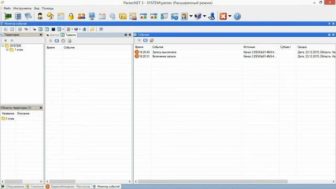Click the blue building grid toolbar icon

point(18,16)
